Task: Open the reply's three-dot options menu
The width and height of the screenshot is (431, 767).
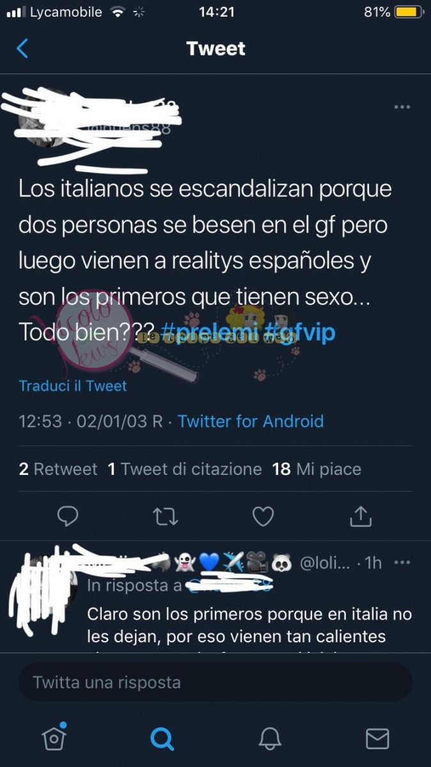Action: [x=402, y=562]
